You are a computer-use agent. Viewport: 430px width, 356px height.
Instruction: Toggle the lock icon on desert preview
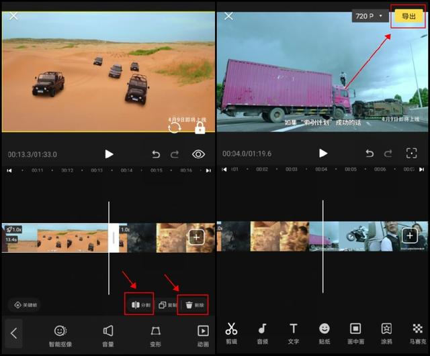pos(200,127)
